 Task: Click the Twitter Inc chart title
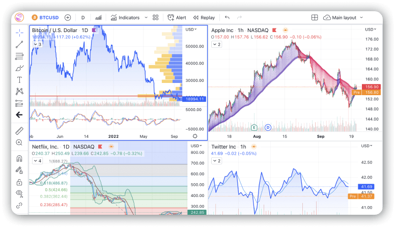pyautogui.click(x=223, y=147)
